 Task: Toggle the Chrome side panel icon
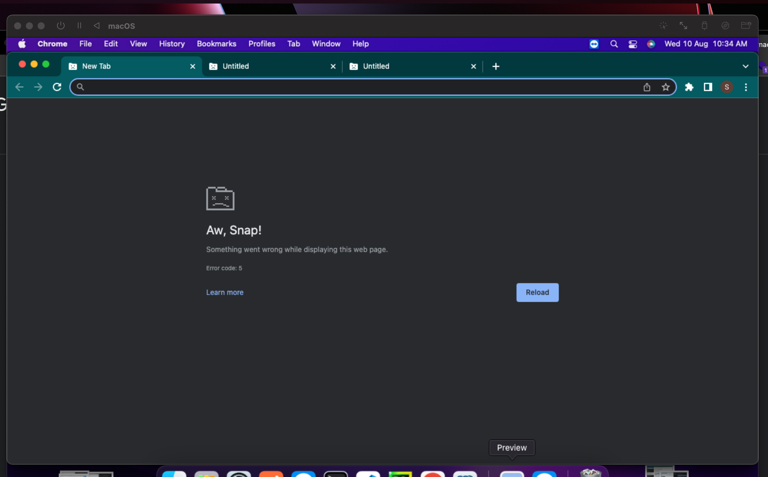708,87
